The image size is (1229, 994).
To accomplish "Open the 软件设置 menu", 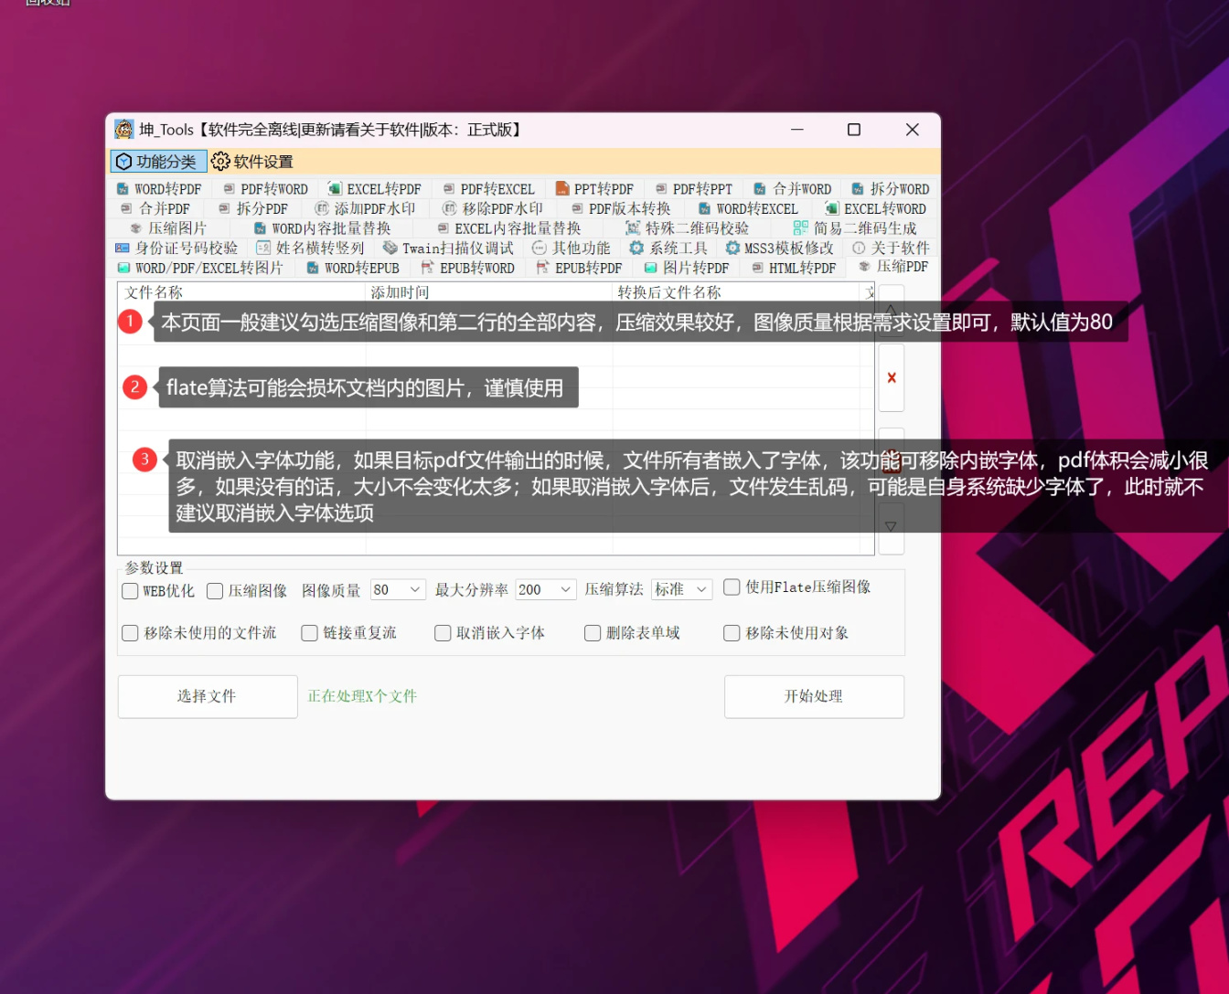I will (252, 162).
